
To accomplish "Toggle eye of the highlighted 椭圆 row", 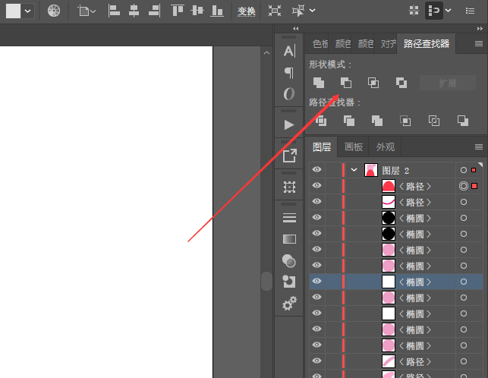I will tap(316, 281).
